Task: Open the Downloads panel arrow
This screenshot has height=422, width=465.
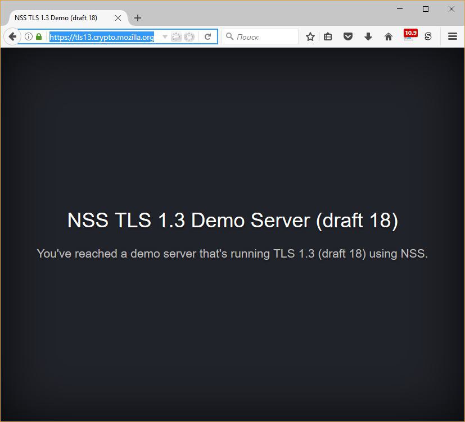Action: point(368,36)
